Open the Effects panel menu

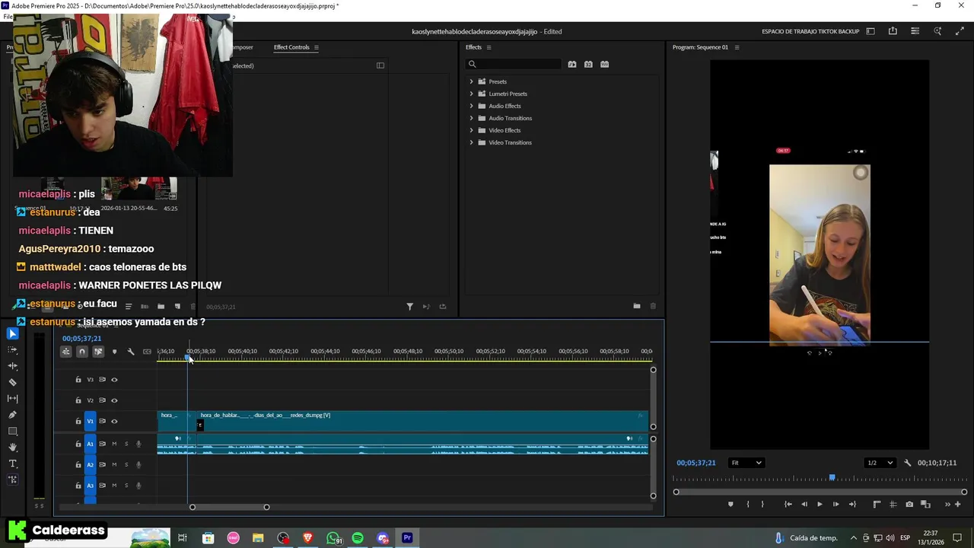[489, 47]
